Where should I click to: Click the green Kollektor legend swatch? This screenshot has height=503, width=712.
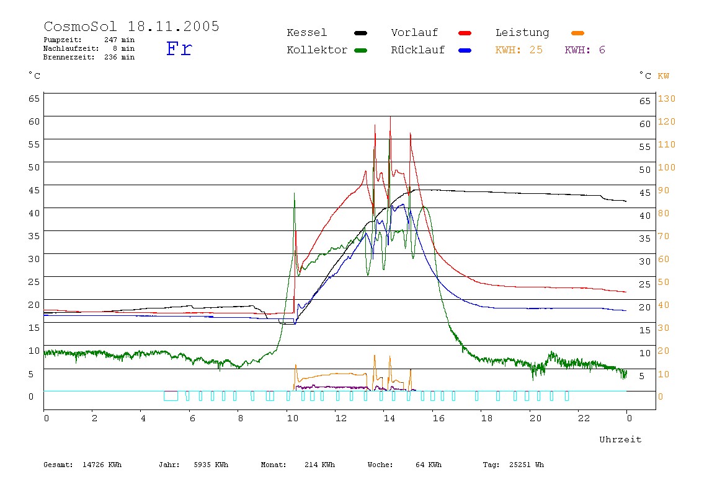(x=360, y=50)
